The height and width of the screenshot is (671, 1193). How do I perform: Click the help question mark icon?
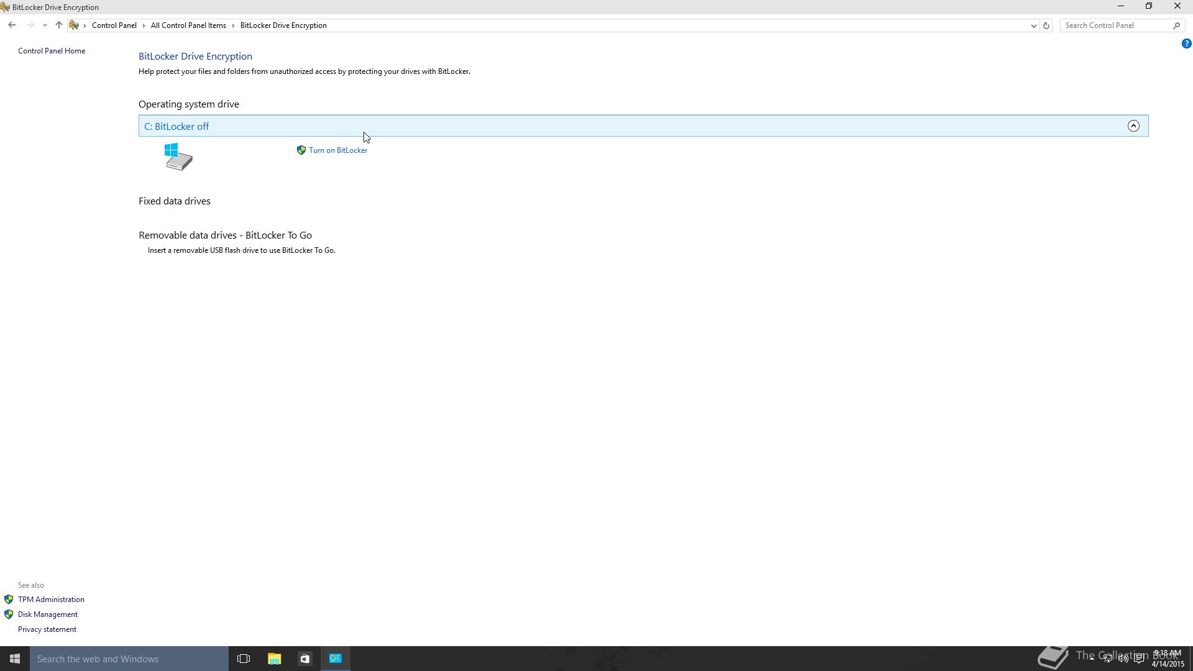1186,43
